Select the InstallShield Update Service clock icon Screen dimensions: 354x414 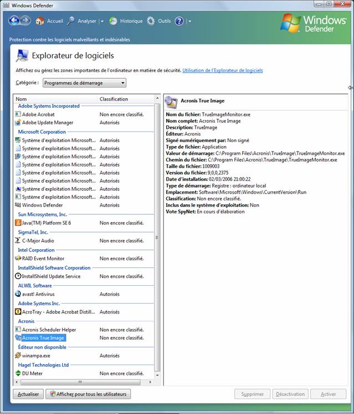click(18, 276)
